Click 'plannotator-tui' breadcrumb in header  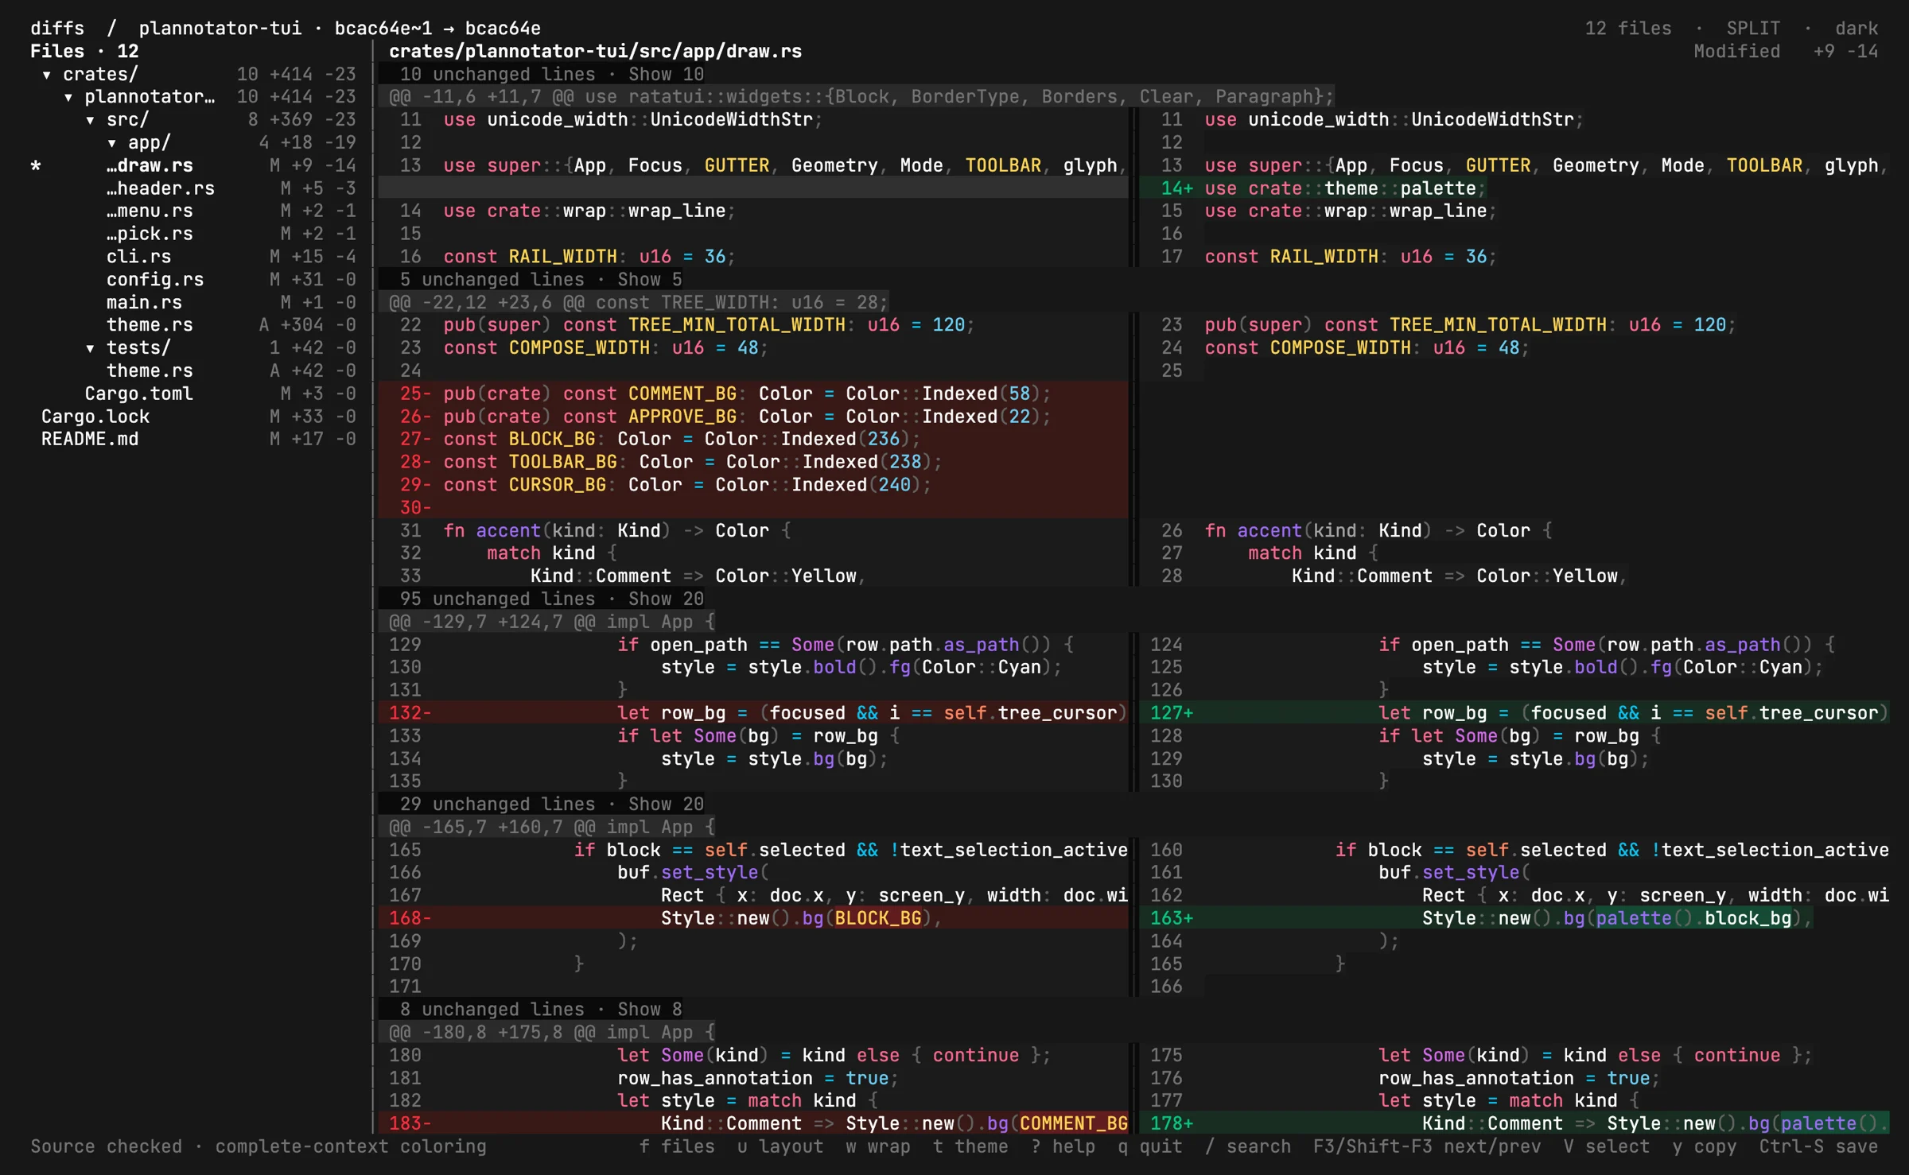[x=220, y=29]
